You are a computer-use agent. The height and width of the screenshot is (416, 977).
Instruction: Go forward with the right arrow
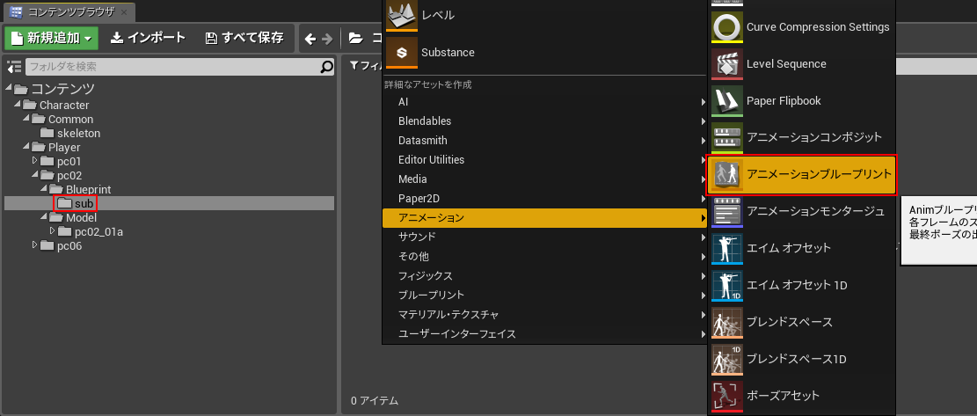327,39
